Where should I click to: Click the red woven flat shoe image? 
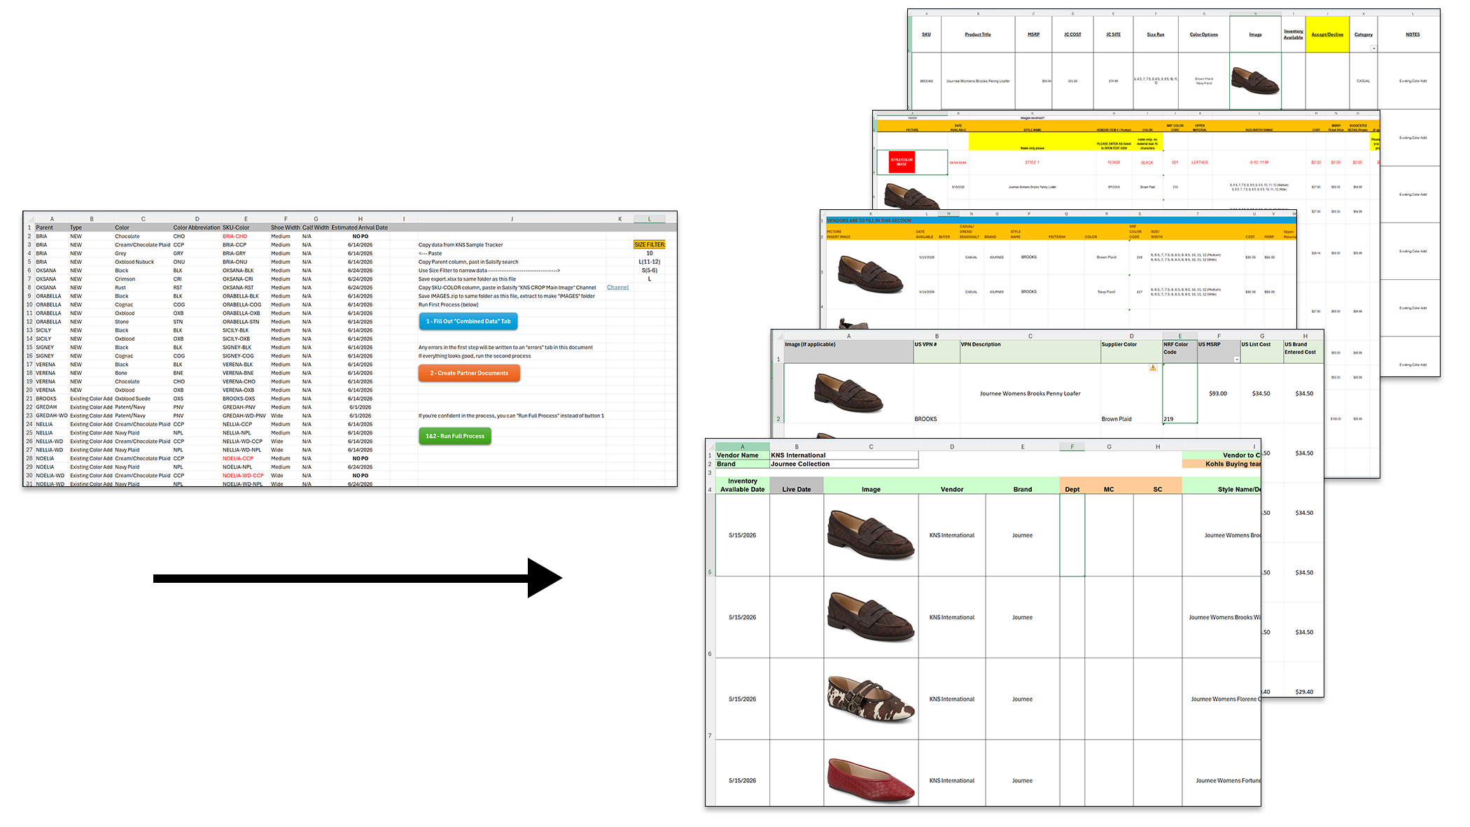click(x=871, y=781)
